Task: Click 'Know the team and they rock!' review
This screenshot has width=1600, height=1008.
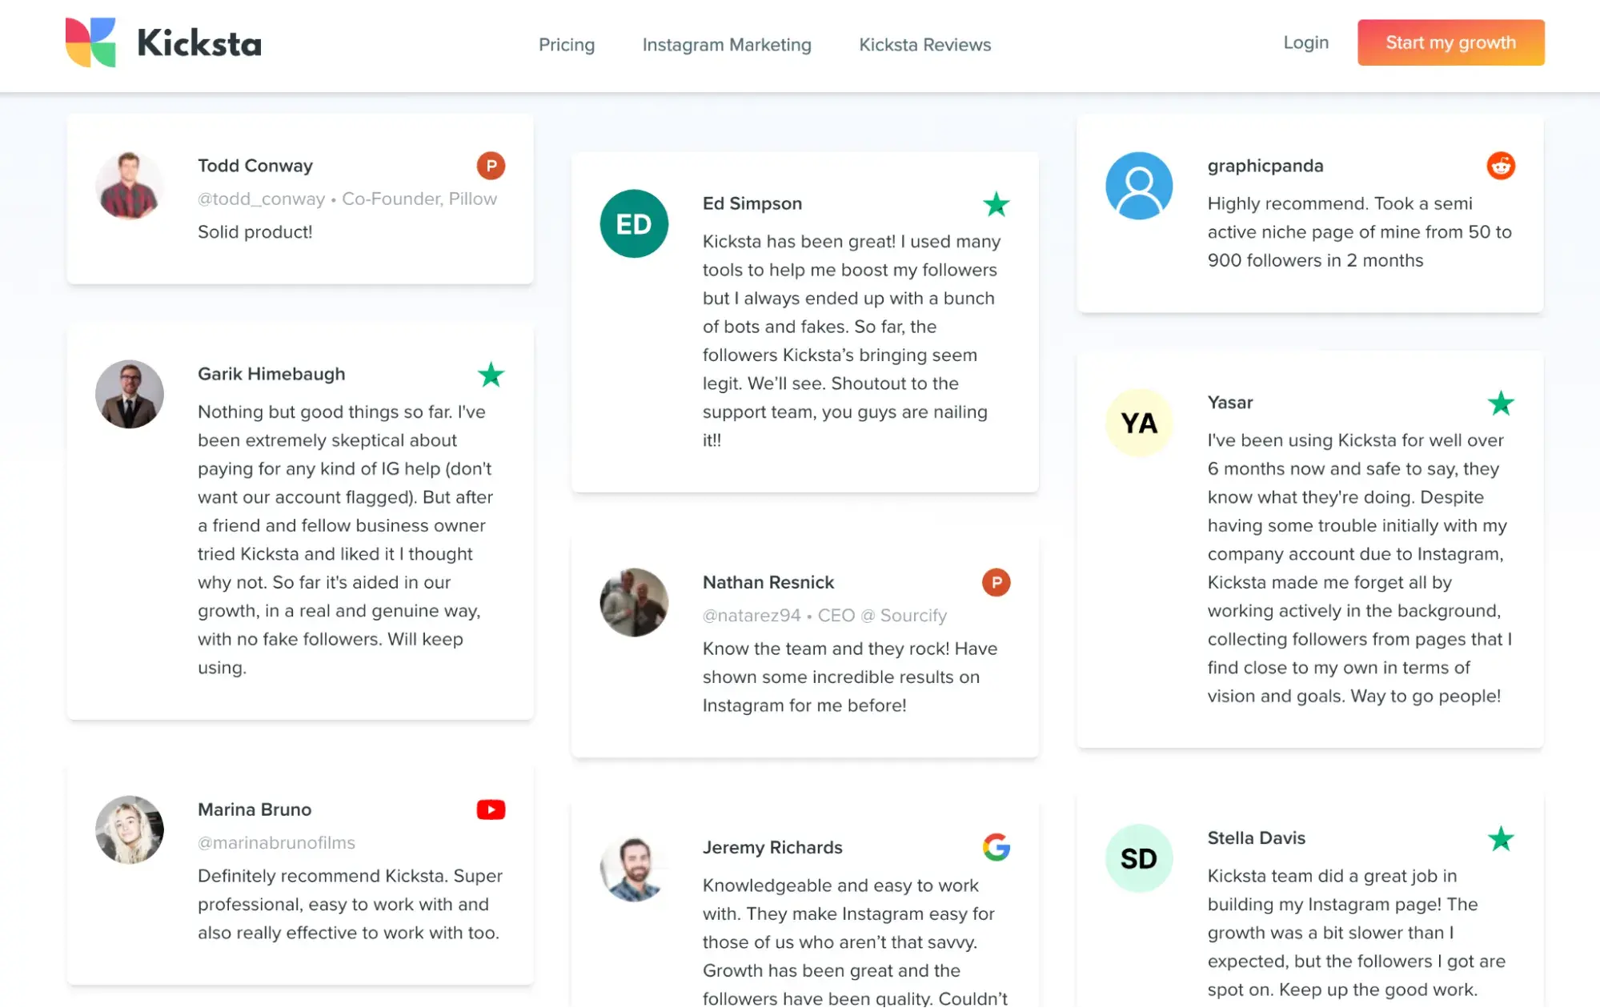Action: coord(850,677)
